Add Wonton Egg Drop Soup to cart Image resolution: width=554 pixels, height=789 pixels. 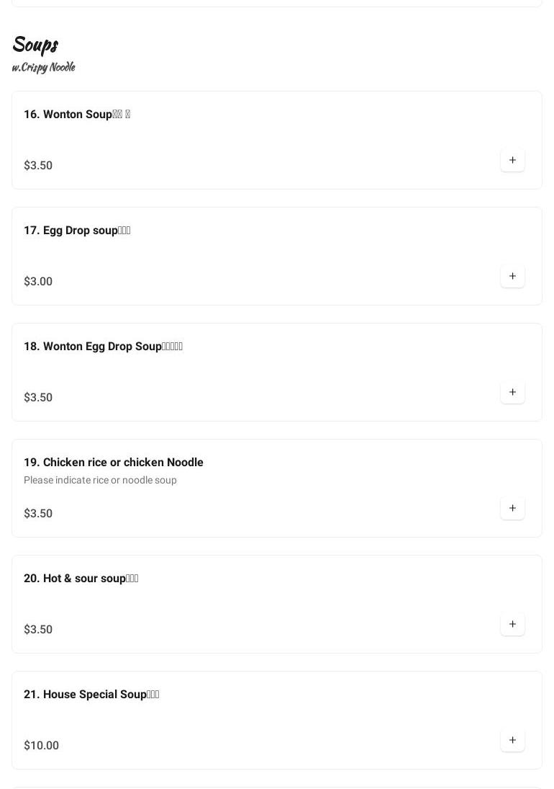pos(512,392)
